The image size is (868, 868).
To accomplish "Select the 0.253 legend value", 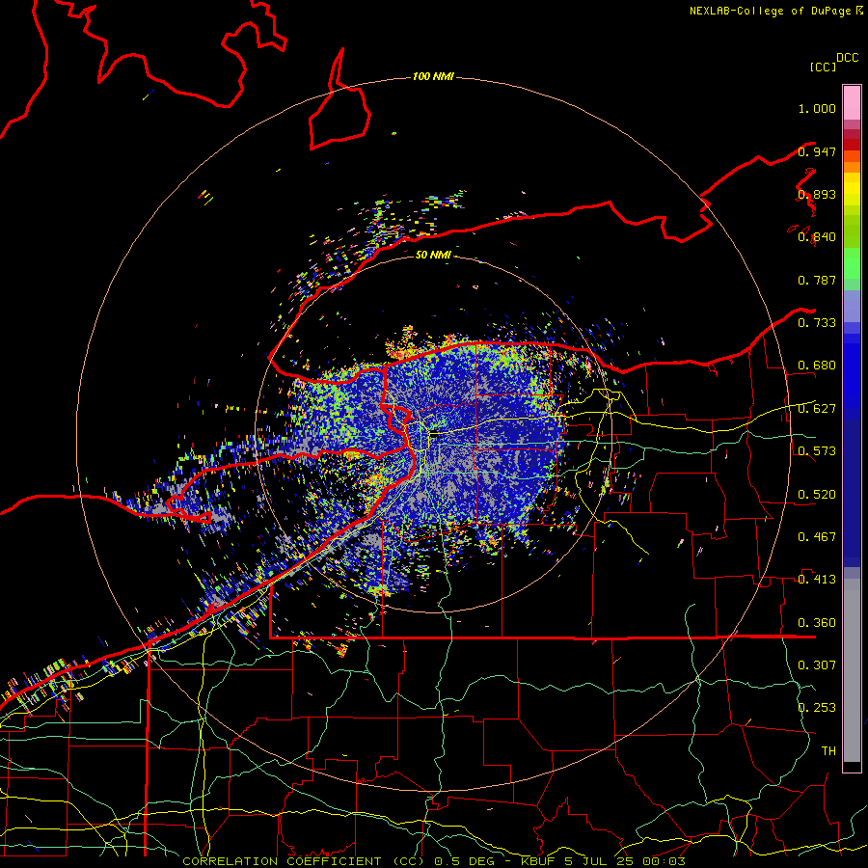I will coord(817,708).
